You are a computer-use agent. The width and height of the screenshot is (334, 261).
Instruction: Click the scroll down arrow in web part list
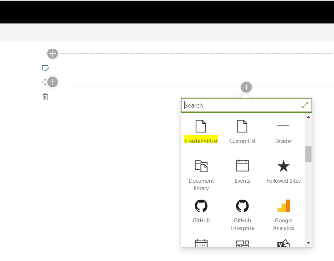coord(308,243)
